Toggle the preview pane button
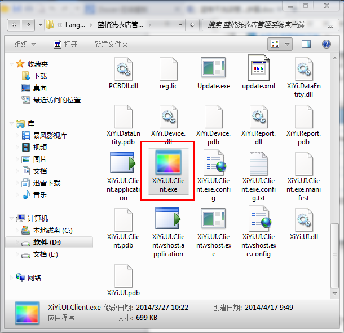 tap(307, 44)
